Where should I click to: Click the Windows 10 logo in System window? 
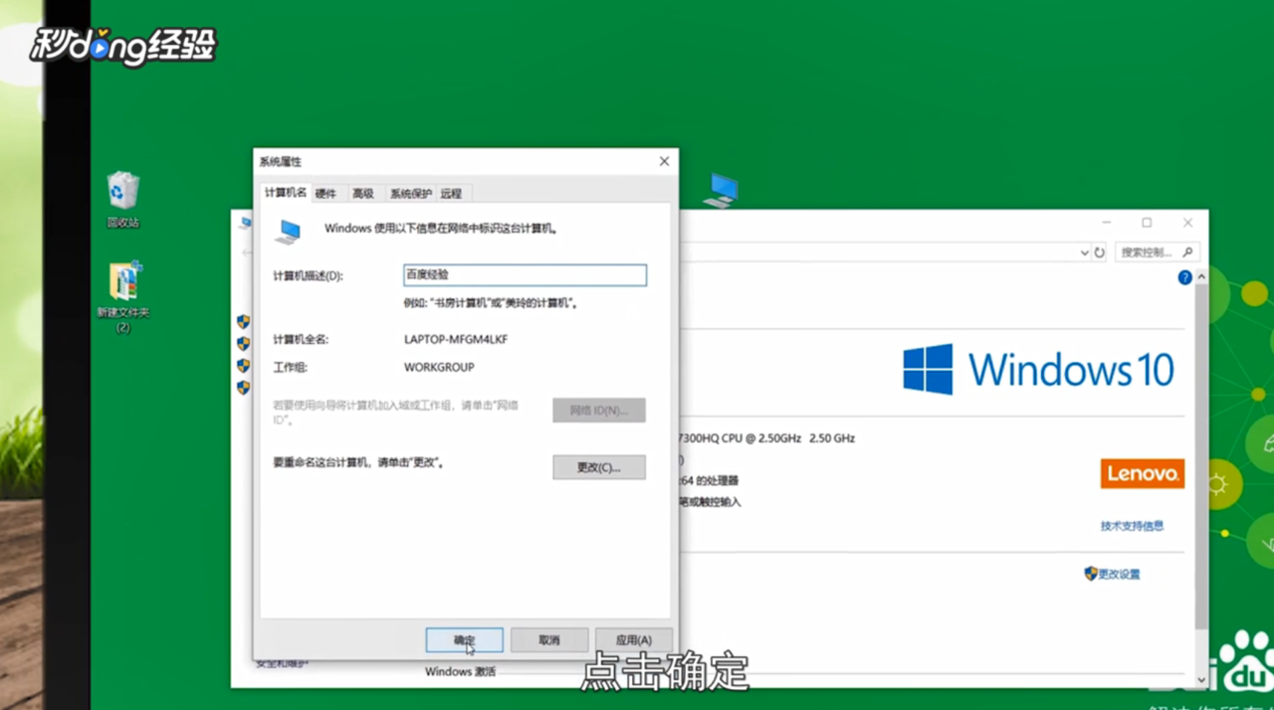(x=1038, y=370)
